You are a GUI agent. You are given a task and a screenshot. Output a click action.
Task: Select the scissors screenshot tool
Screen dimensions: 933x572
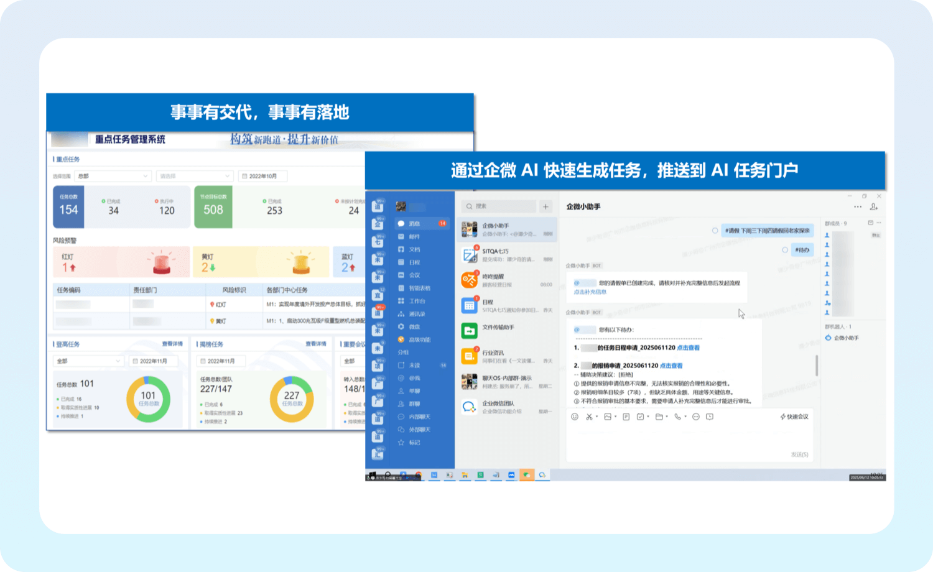click(589, 417)
